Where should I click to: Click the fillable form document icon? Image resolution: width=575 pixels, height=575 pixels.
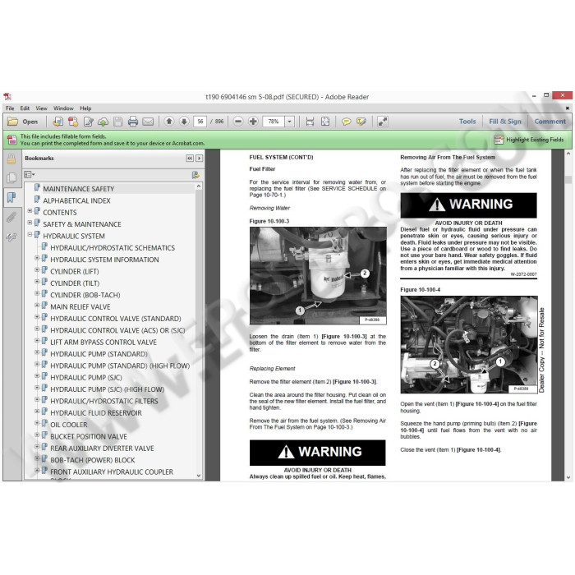[x=12, y=140]
